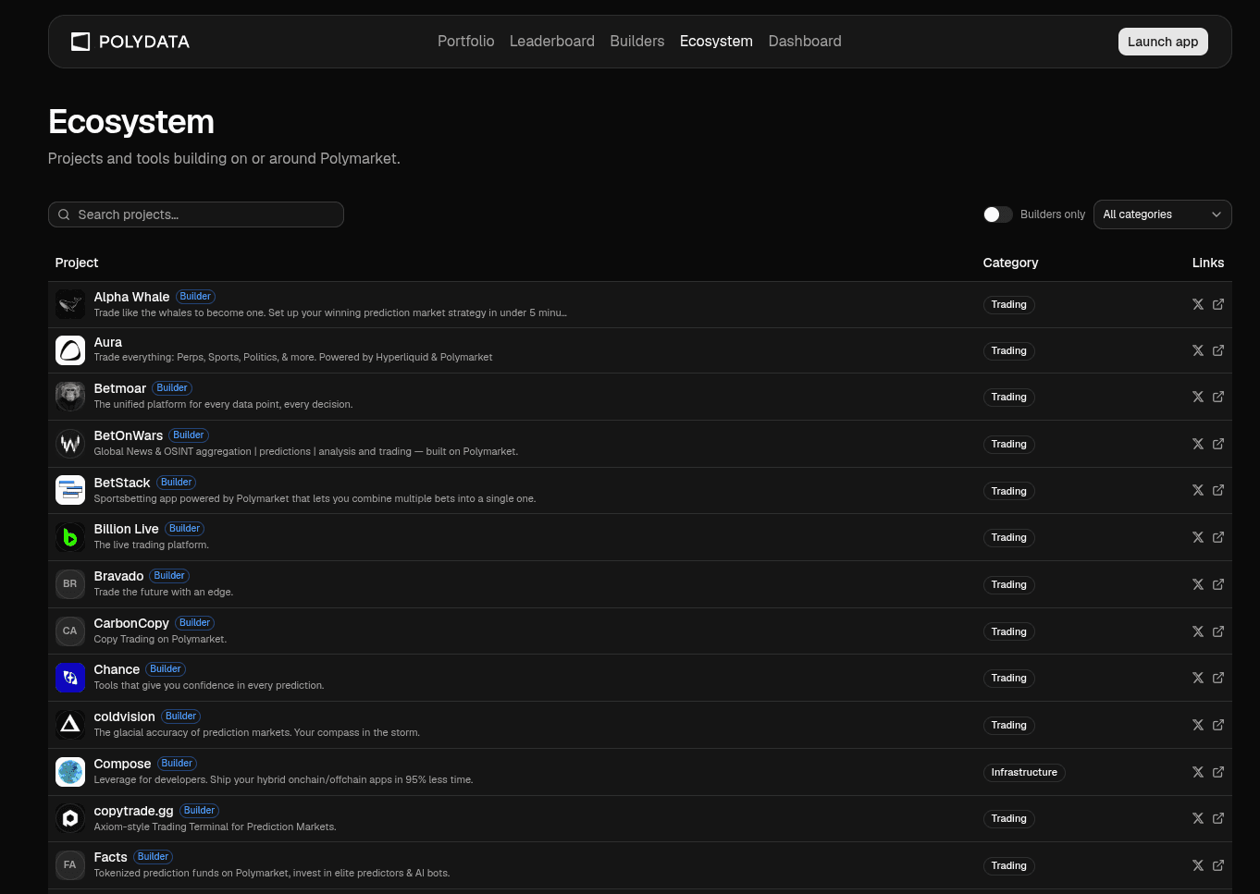Open the POLYDATA brand name

(x=144, y=42)
